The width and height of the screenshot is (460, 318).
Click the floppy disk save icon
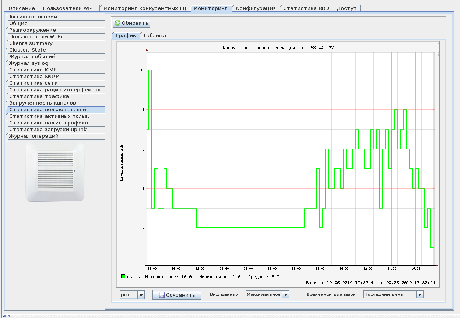point(161,295)
